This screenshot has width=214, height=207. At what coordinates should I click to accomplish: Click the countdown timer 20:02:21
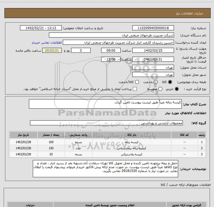52,50
